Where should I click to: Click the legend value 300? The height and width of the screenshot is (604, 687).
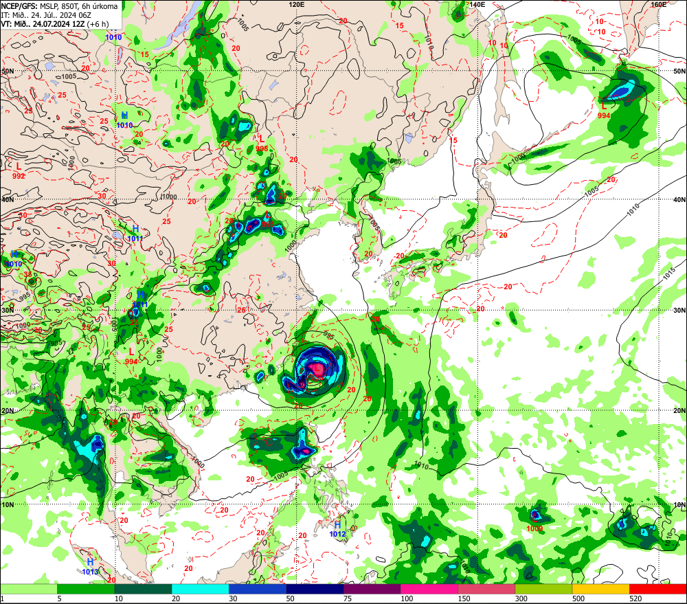coord(521,599)
